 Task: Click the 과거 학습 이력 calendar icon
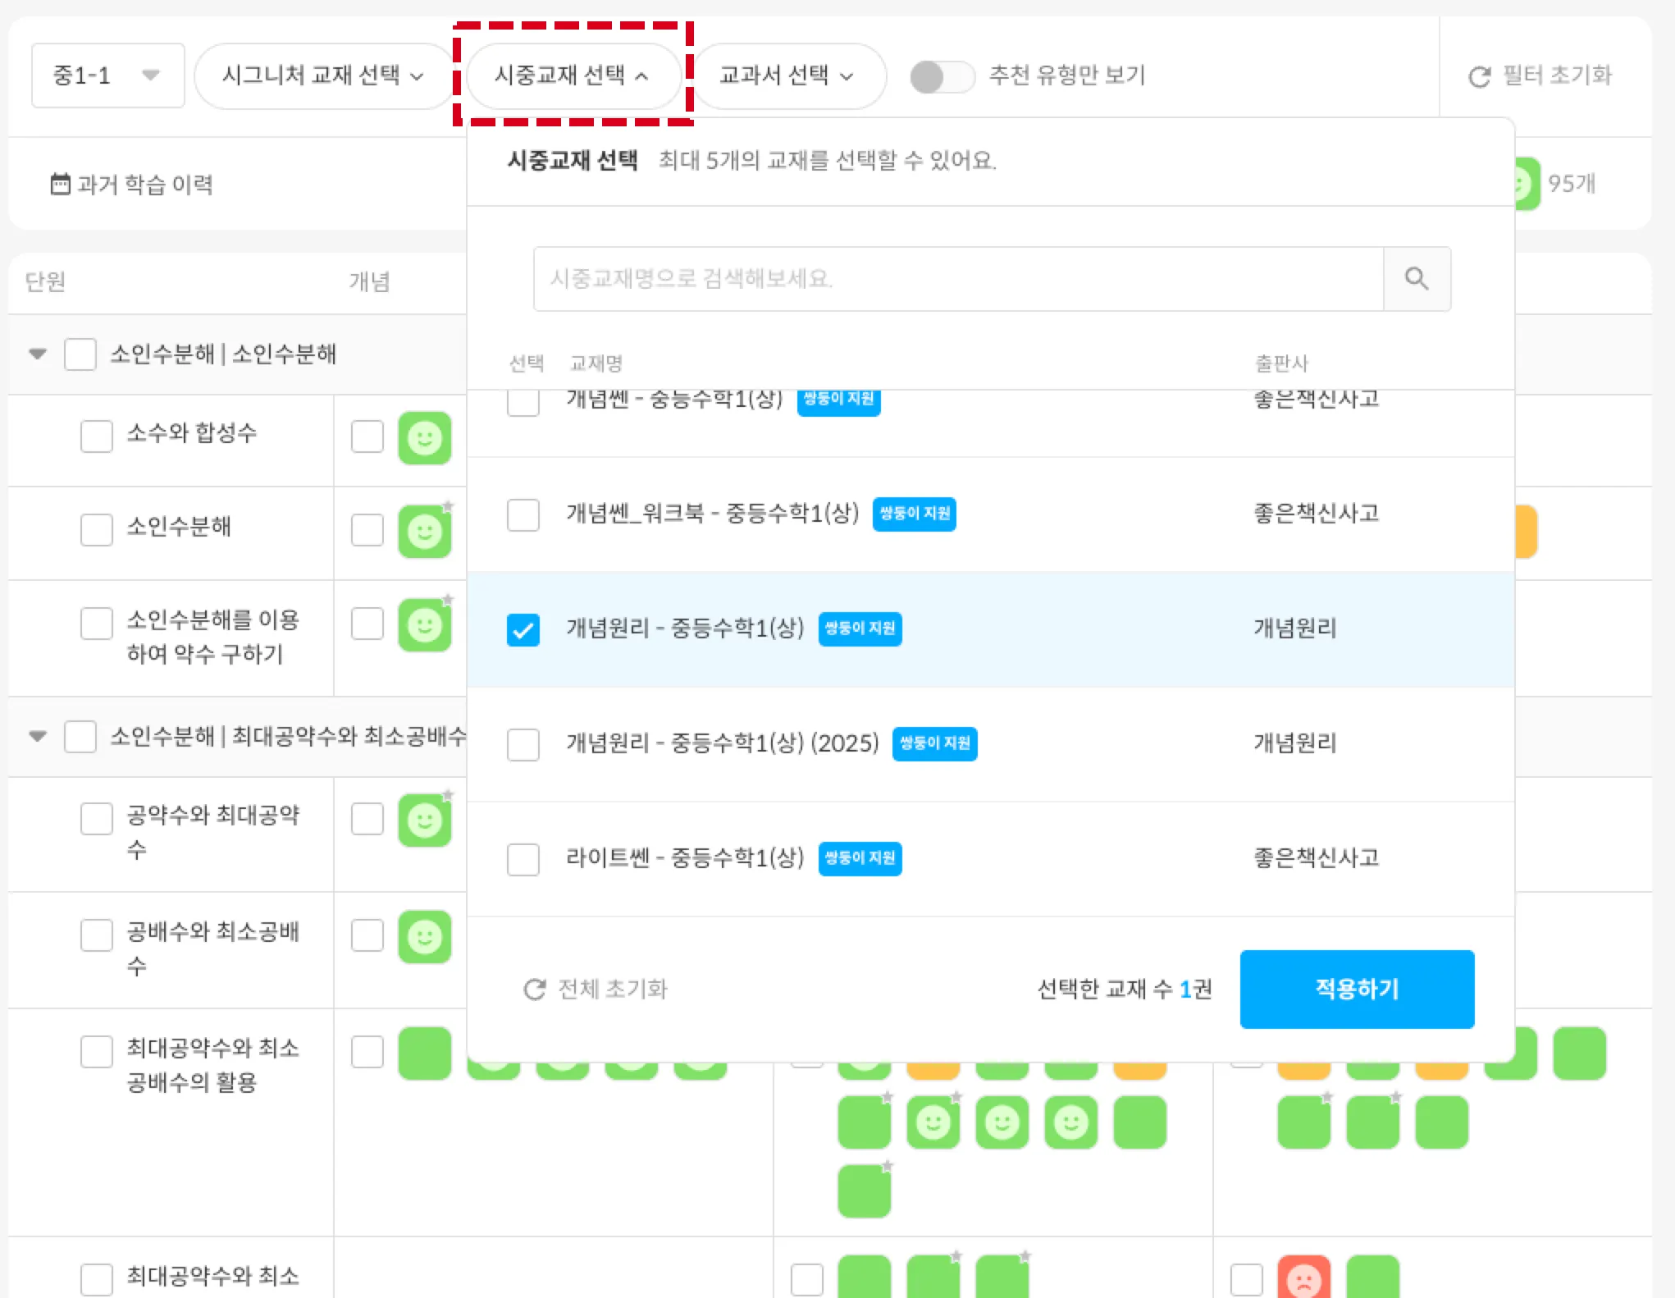click(x=60, y=184)
